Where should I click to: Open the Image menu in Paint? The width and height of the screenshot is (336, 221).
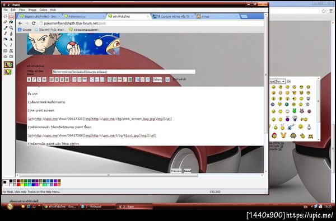(x=32, y=10)
